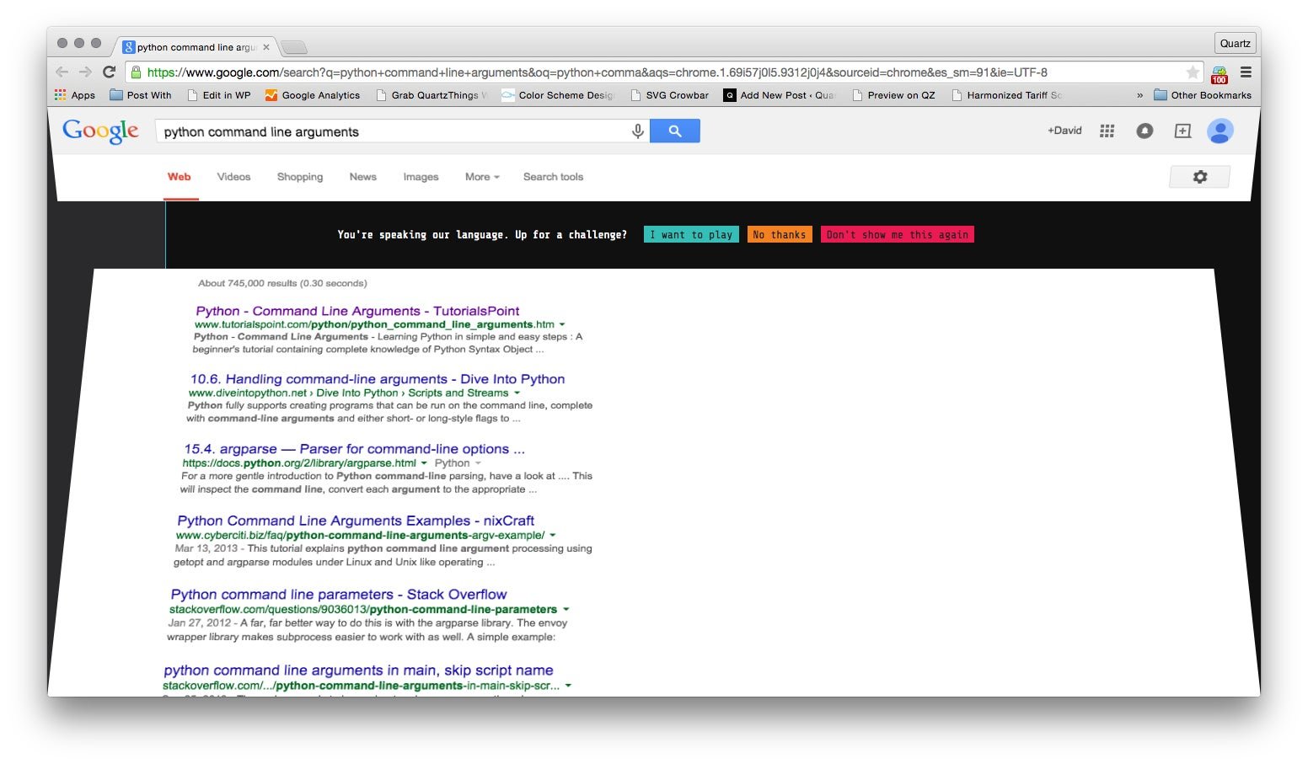
Task: Switch to News results
Action: click(x=363, y=177)
